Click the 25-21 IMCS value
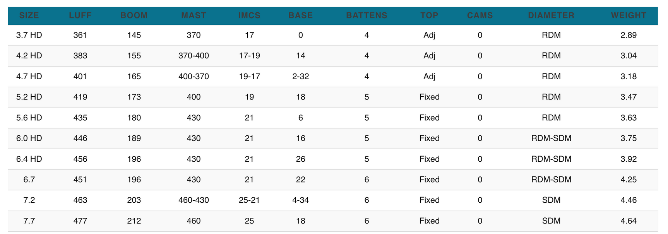Screen dimensions: 668x234 coord(249,200)
